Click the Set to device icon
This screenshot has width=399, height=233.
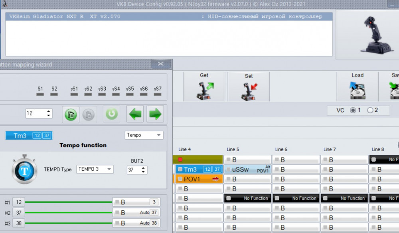coord(249,91)
